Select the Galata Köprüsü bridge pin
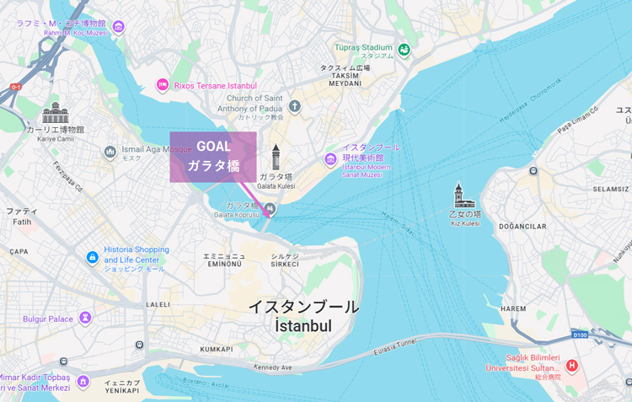The height and width of the screenshot is (402, 632). pyautogui.click(x=270, y=209)
